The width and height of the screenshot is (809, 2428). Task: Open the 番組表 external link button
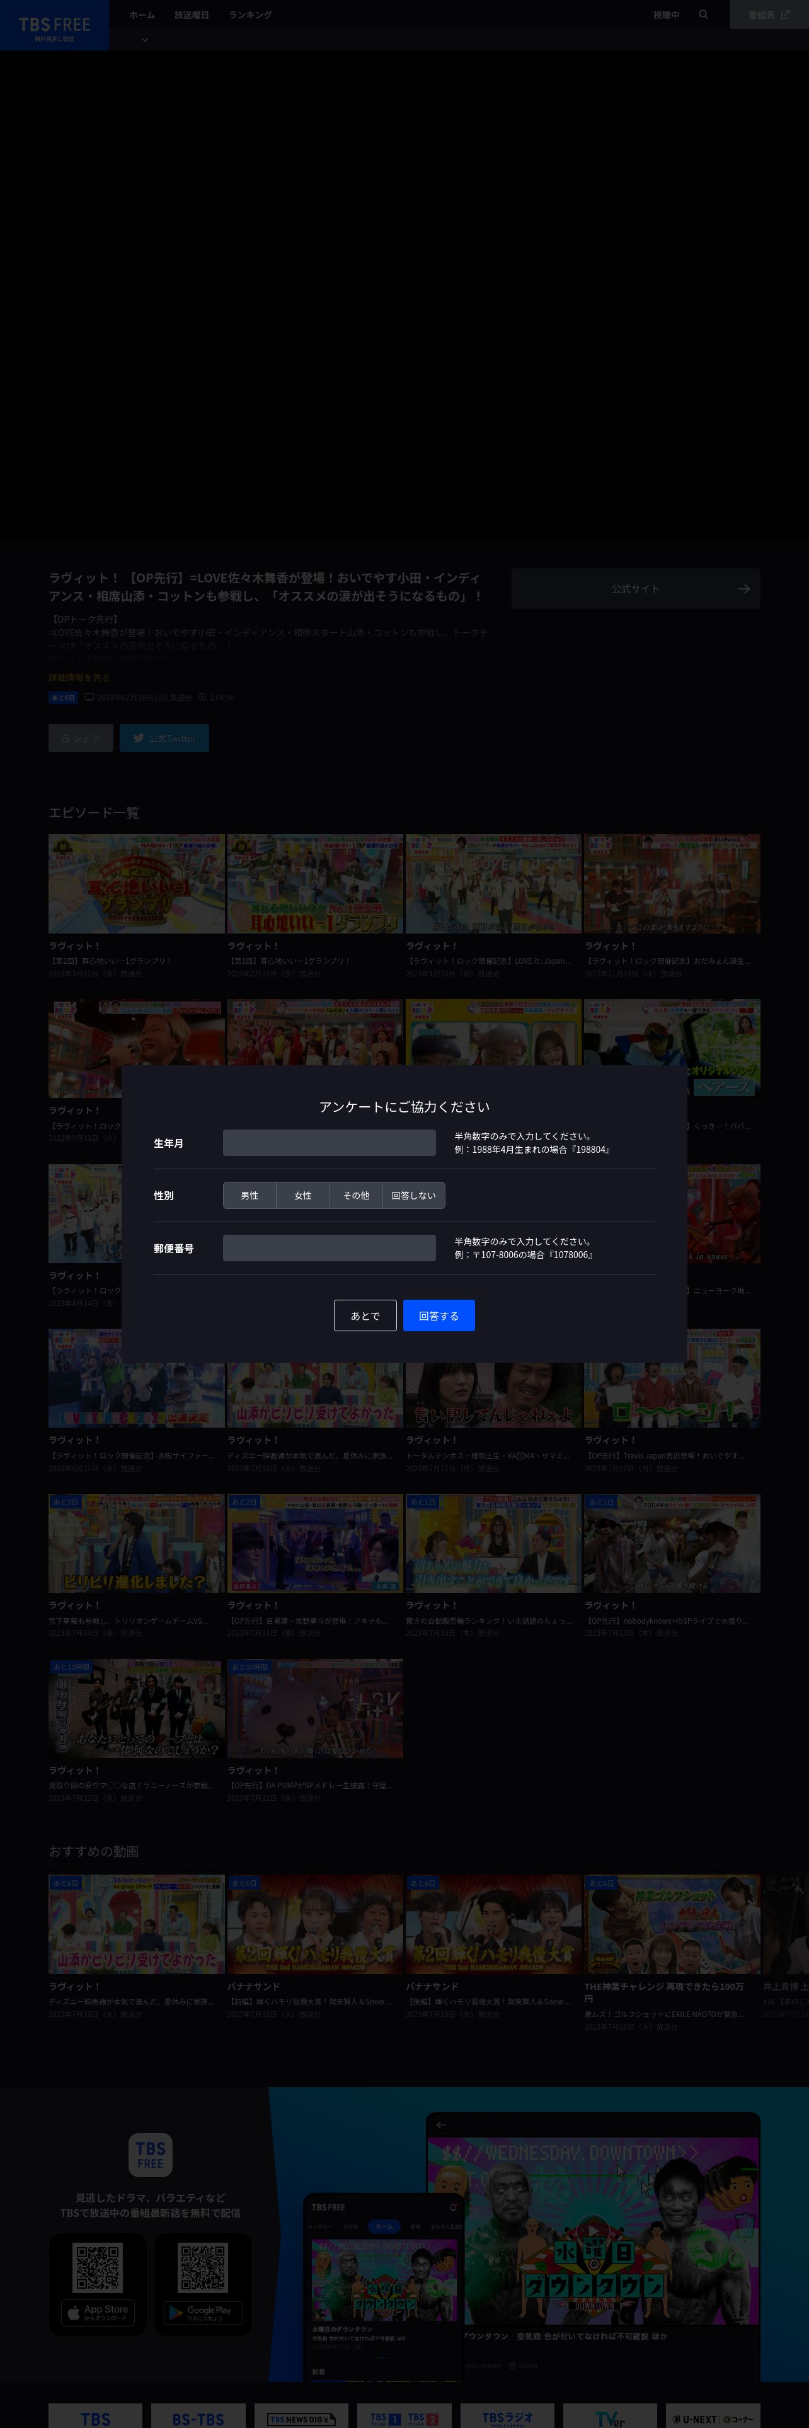coord(769,14)
